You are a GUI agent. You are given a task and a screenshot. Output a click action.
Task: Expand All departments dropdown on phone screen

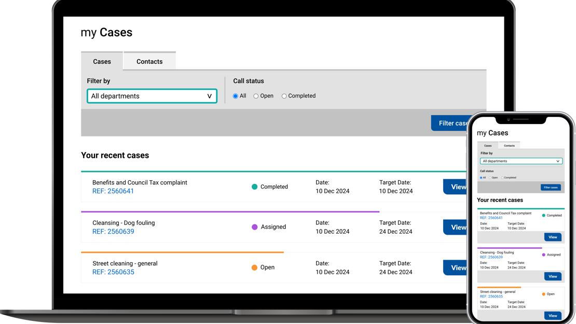521,161
